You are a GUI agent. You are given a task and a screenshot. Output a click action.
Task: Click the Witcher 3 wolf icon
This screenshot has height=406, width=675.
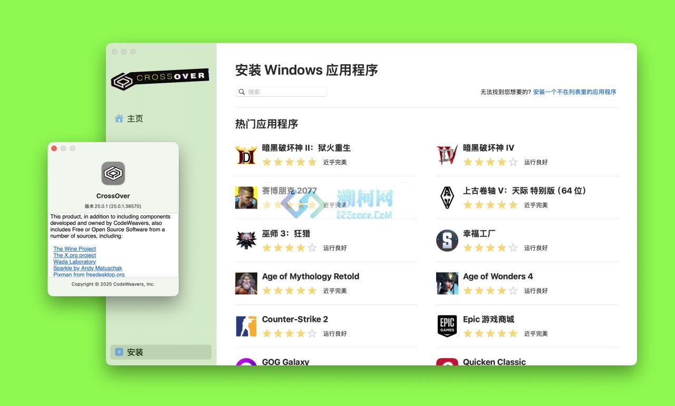click(x=246, y=241)
